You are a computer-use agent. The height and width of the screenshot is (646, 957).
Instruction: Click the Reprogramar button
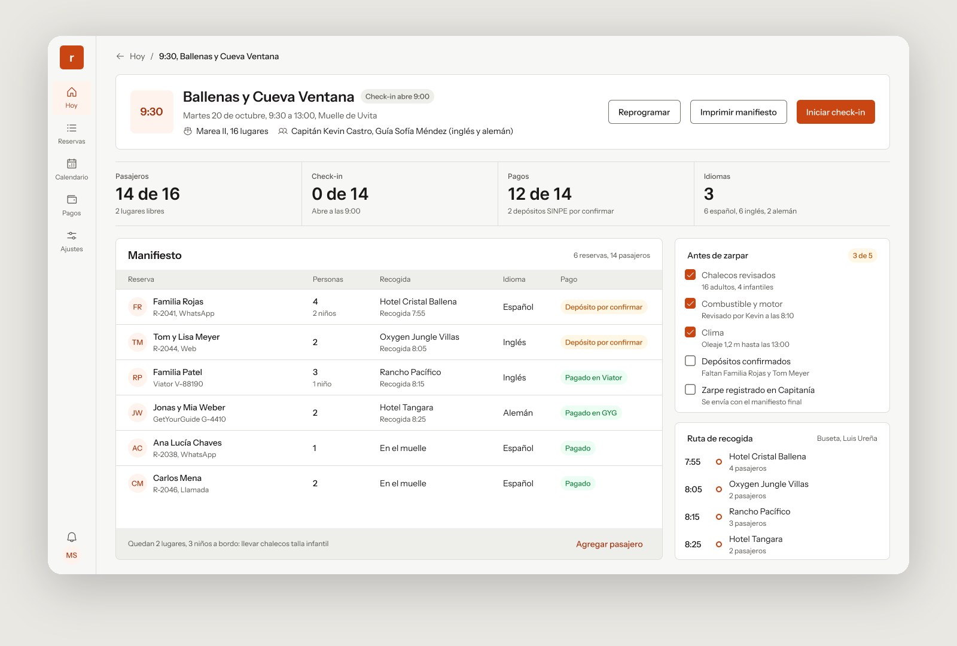(x=644, y=112)
